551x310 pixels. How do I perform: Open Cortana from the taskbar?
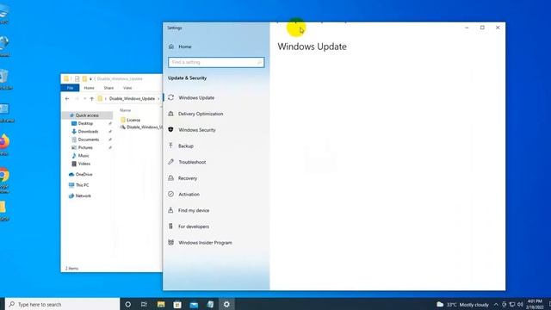point(128,304)
